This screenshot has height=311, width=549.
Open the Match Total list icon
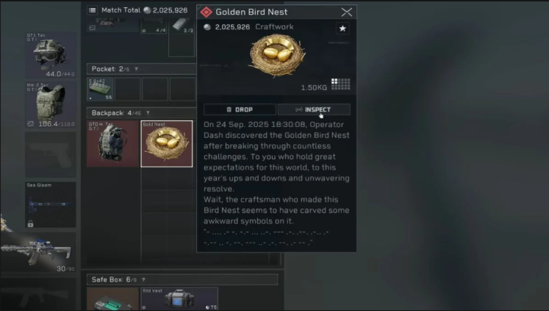pyautogui.click(x=93, y=10)
